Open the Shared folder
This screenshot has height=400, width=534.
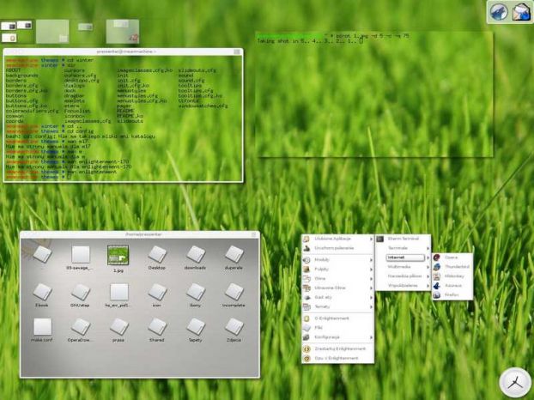[156, 330]
